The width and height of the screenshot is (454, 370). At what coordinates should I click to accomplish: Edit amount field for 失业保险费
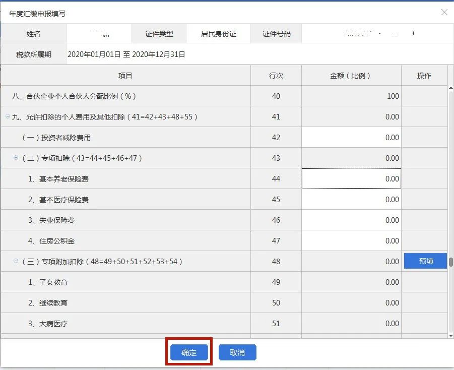pyautogui.click(x=351, y=220)
